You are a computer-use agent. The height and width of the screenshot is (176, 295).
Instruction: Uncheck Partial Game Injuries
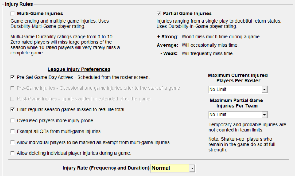point(158,14)
